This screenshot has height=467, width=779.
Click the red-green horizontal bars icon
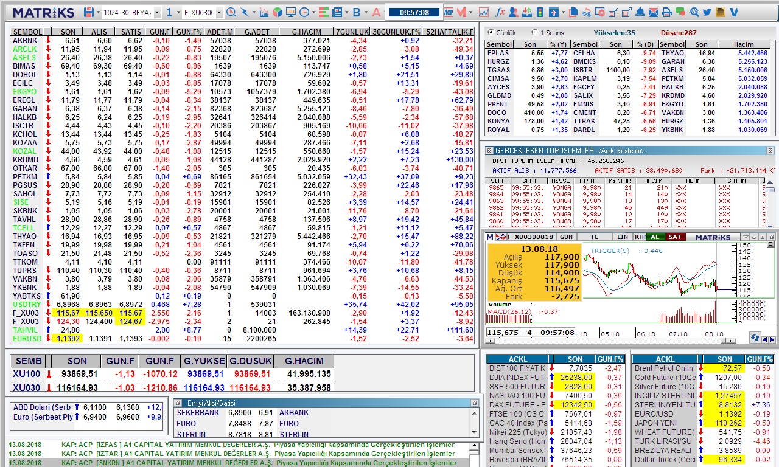coord(323,12)
